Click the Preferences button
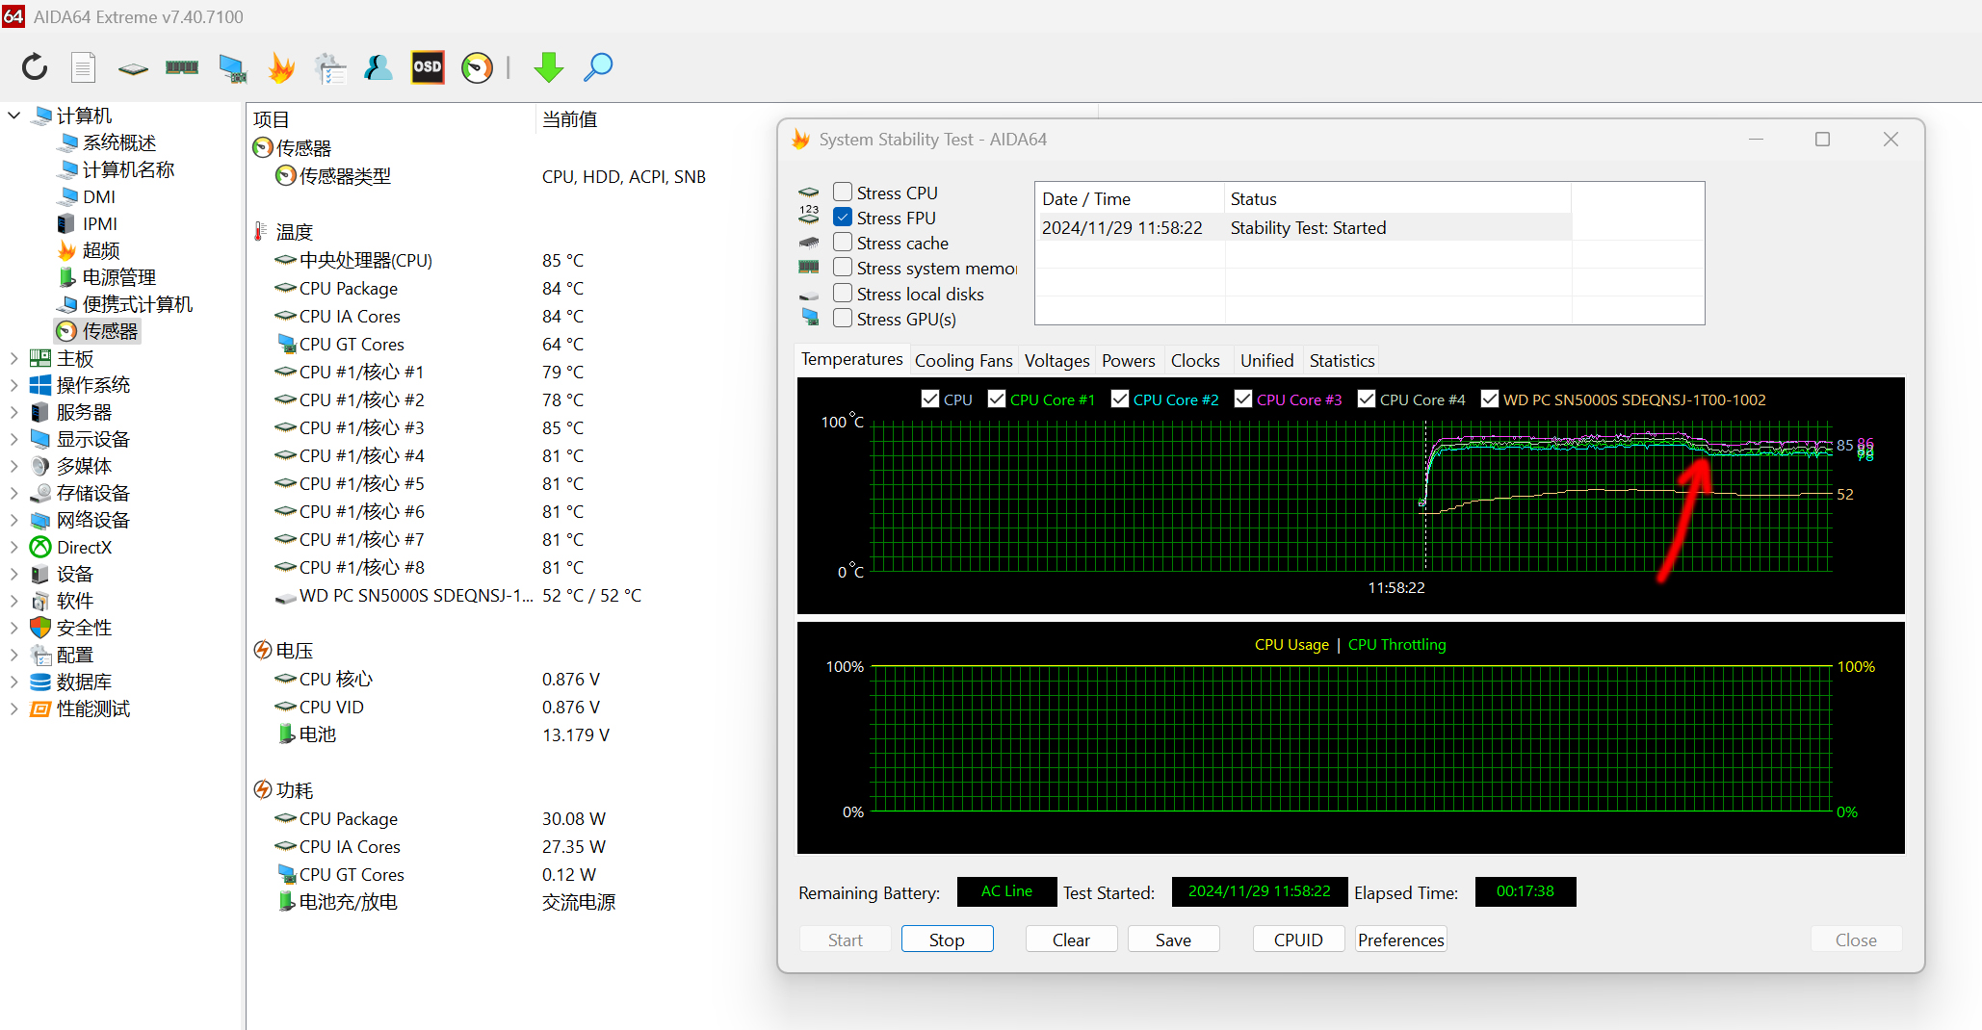1982x1030 pixels. pyautogui.click(x=1400, y=940)
